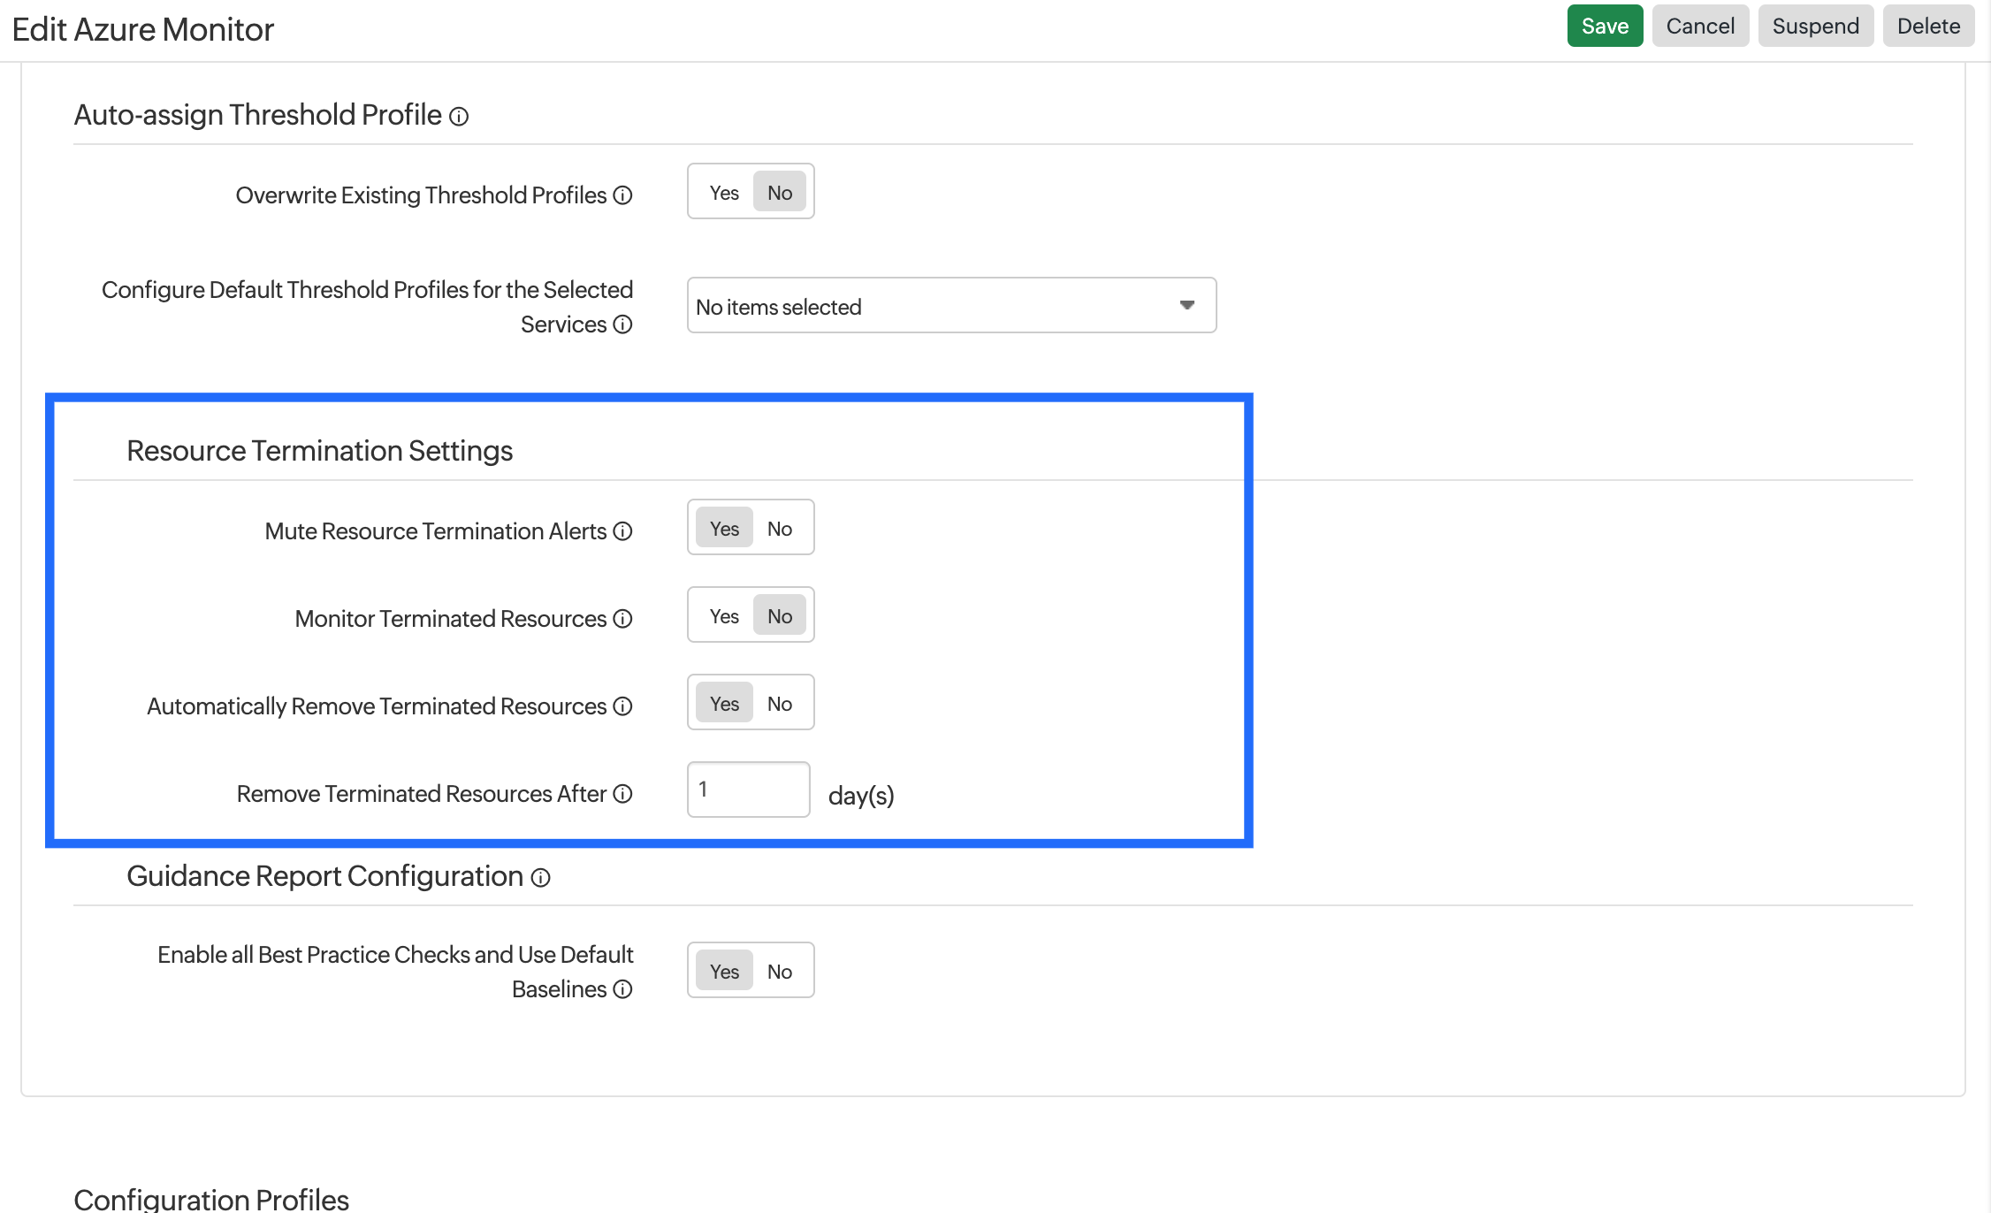1991x1213 pixels.
Task: Set Overwrite Existing Threshold Profiles to Yes
Action: (x=724, y=193)
